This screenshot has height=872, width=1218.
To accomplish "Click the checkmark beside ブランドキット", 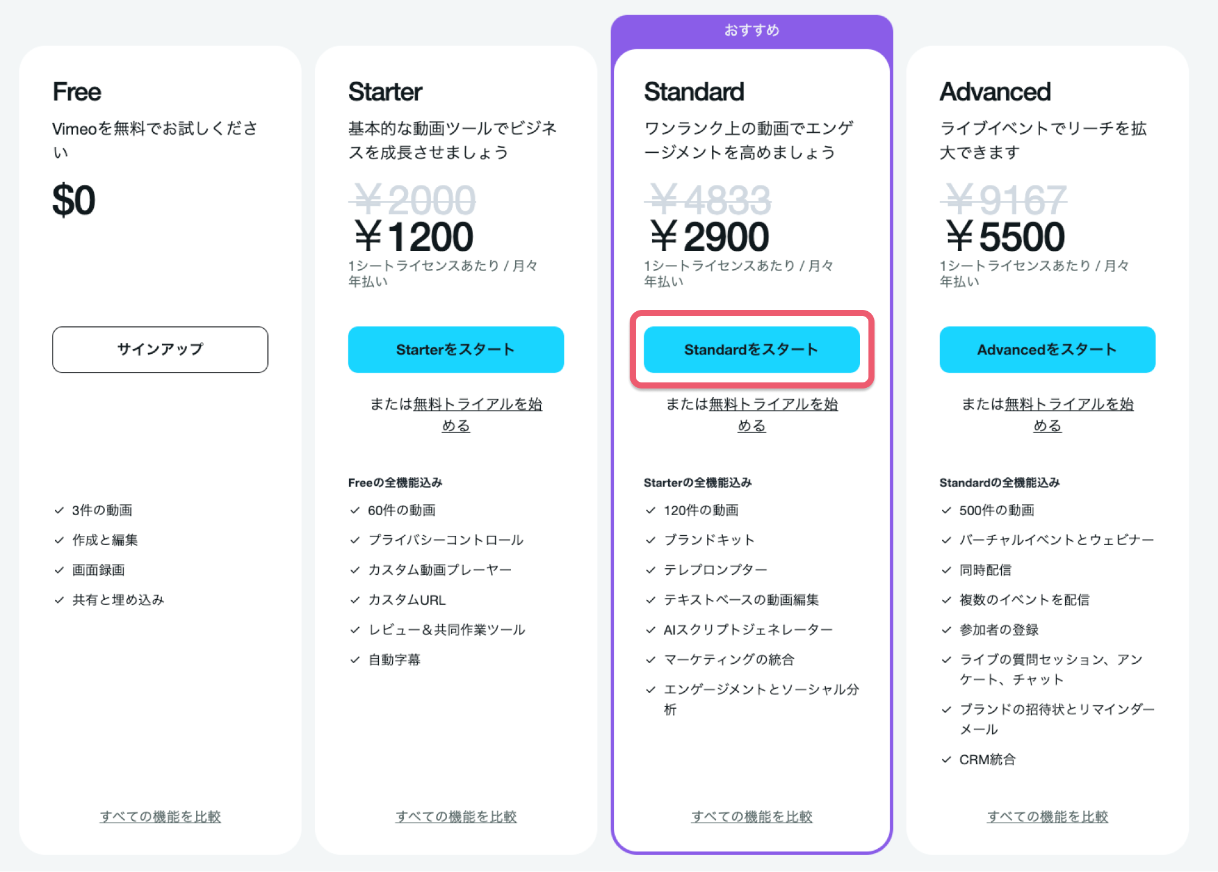I will pyautogui.click(x=650, y=540).
